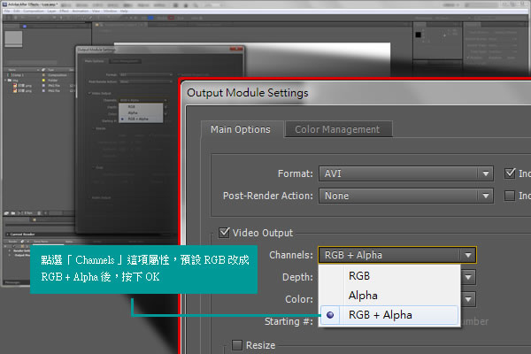Screen dimensions: 531x354
Task: Choose Alpha from the Channels list
Action: point(389,296)
